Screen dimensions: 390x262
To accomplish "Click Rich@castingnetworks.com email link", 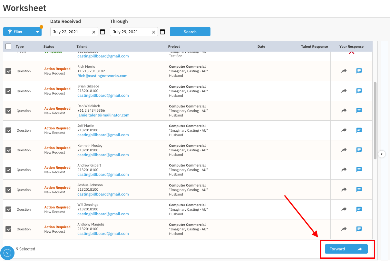I will 102,76.
